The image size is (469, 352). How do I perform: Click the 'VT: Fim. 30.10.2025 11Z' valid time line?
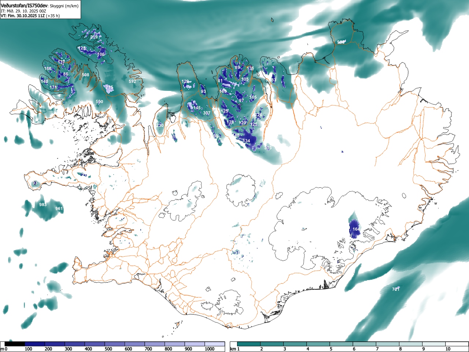23,16
